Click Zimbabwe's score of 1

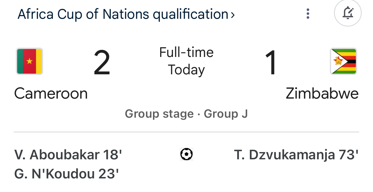tap(271, 63)
